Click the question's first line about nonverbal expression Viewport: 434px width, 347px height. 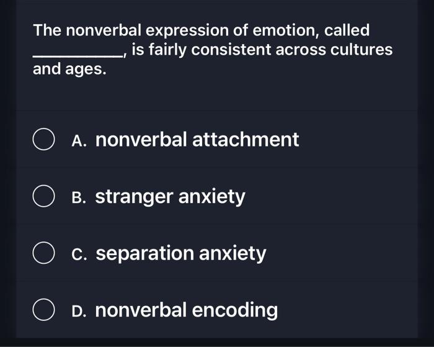[x=201, y=30]
